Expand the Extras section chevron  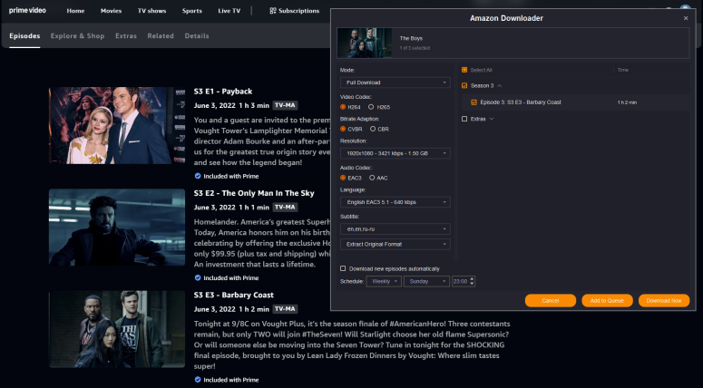point(492,119)
